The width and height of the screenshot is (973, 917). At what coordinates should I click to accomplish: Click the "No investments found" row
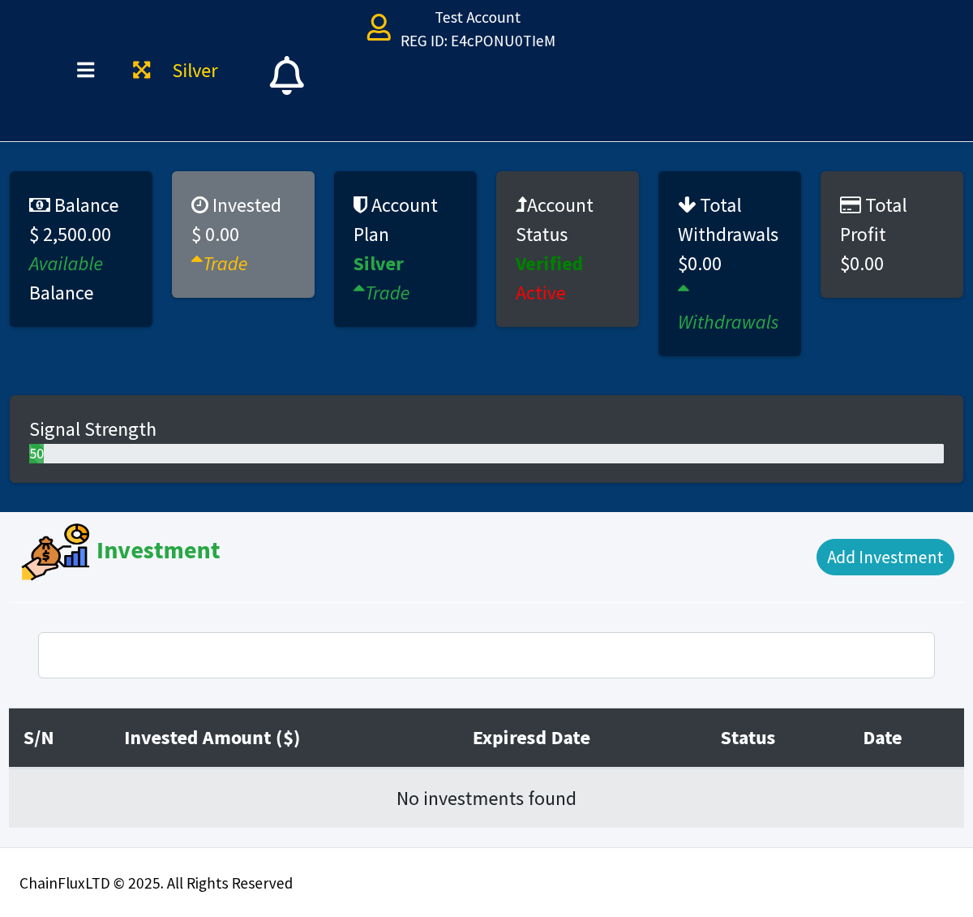click(x=486, y=799)
